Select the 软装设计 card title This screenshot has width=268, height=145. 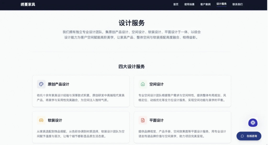pyautogui.click(x=55, y=120)
